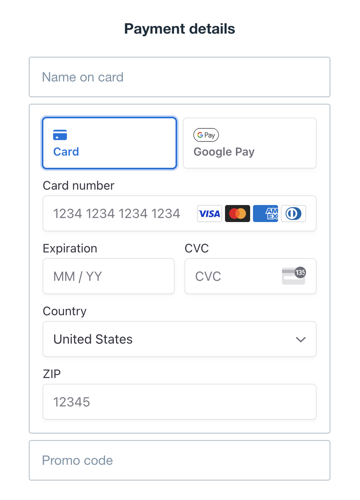The height and width of the screenshot is (500, 360).
Task: Switch to the Google Pay tab
Action: click(249, 143)
